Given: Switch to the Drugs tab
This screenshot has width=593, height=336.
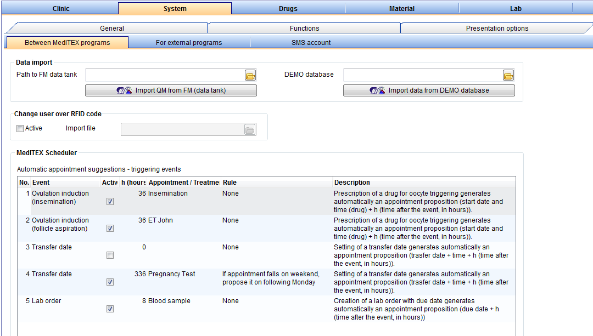Looking at the screenshot, I should point(288,8).
